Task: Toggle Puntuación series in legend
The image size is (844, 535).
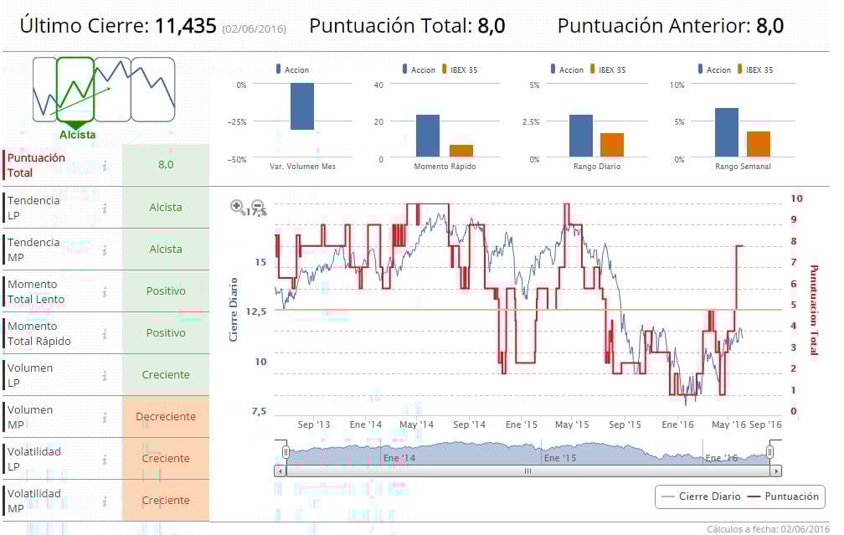Action: point(783,496)
